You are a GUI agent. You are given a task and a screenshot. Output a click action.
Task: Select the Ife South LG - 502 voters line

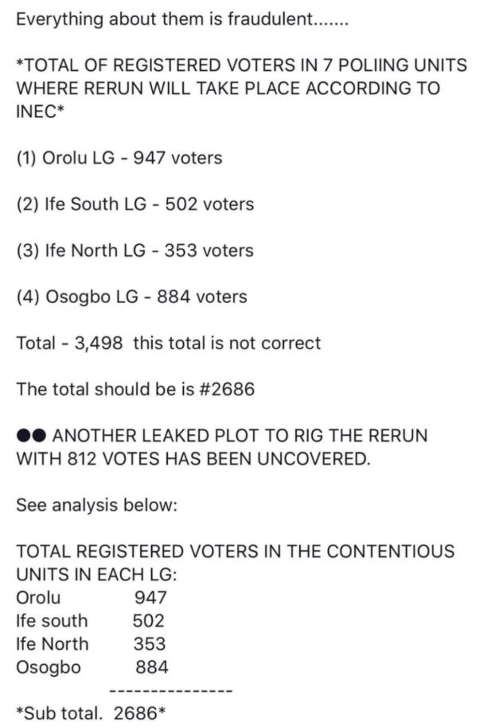(135, 204)
